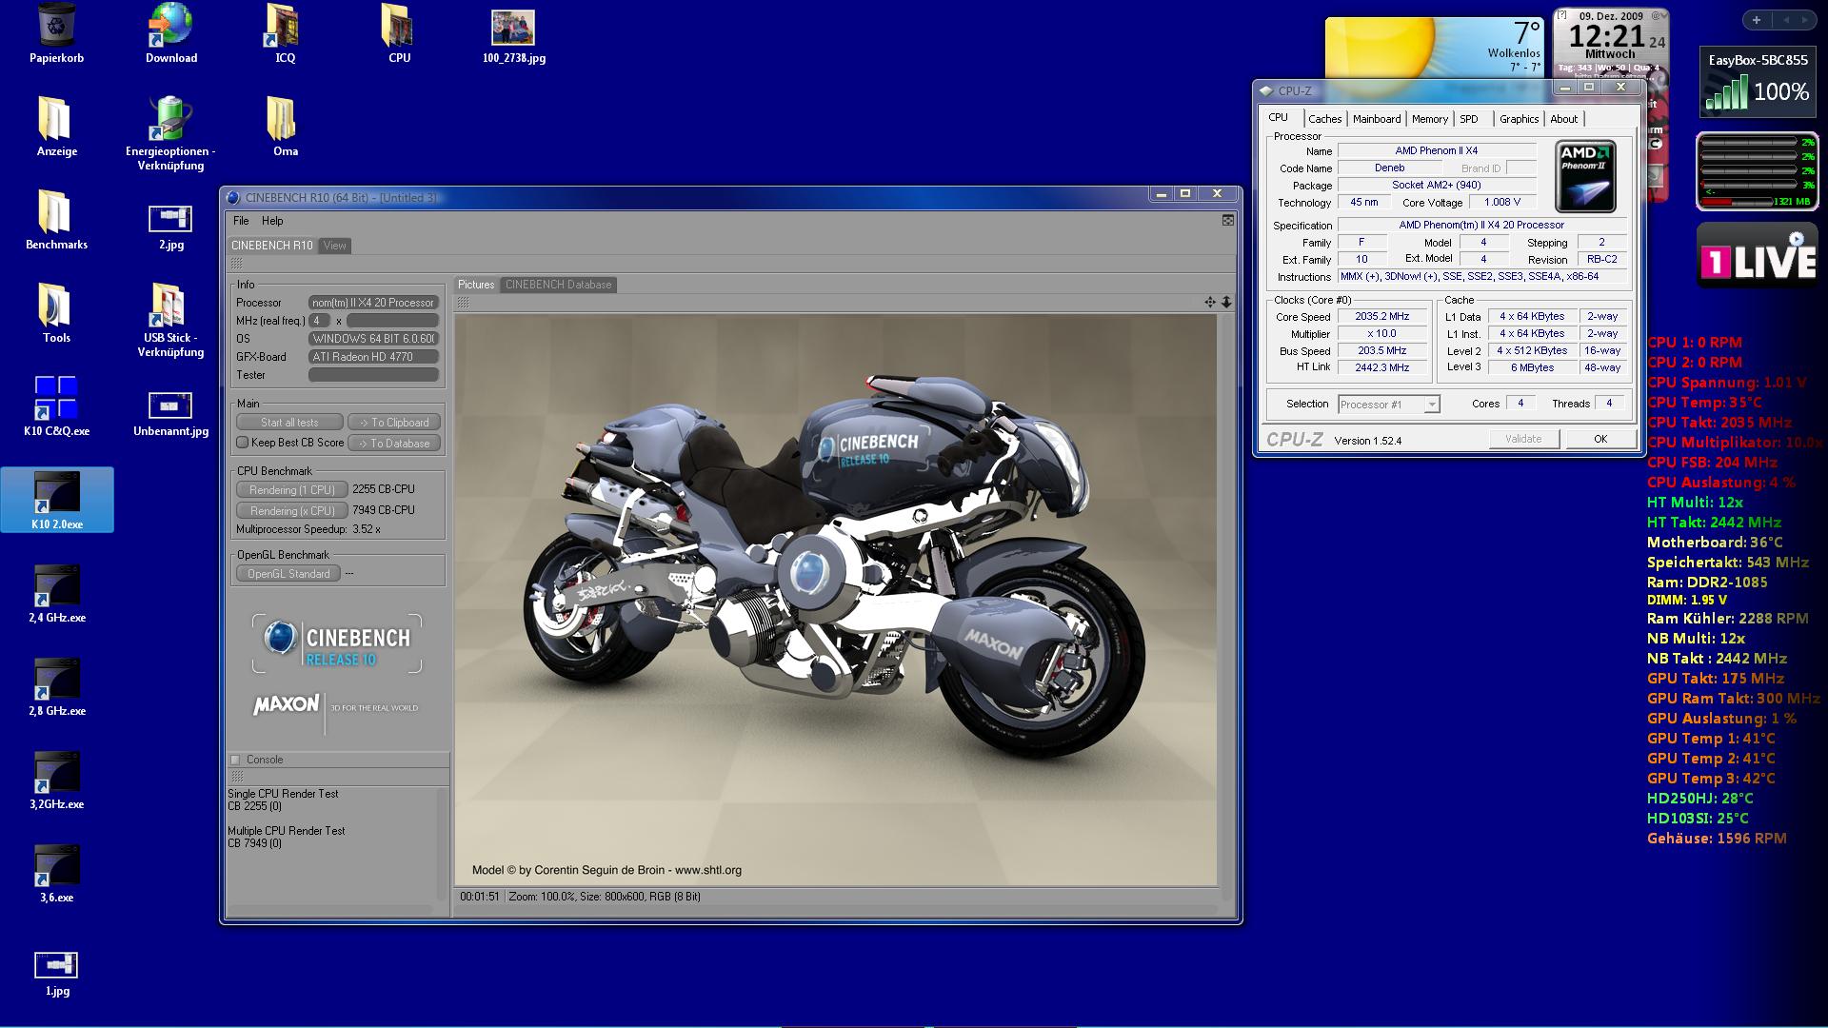The width and height of the screenshot is (1828, 1028).
Task: Select the Pictures tab
Action: (476, 285)
